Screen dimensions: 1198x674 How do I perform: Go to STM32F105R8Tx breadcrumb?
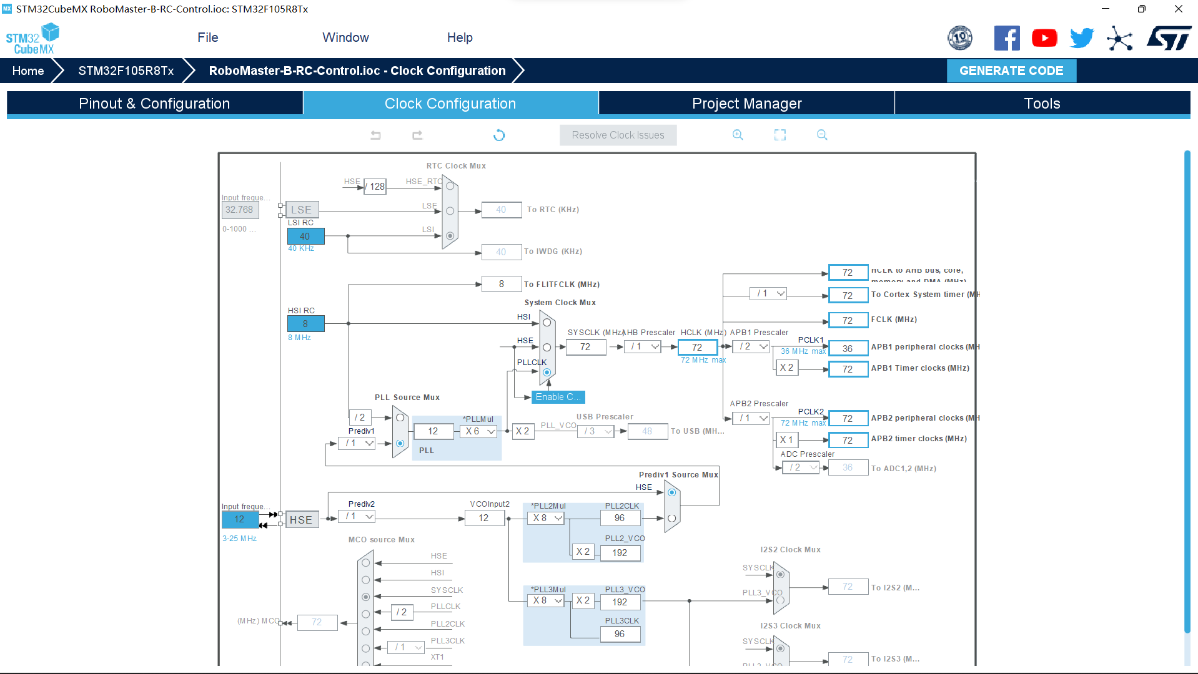click(x=126, y=71)
